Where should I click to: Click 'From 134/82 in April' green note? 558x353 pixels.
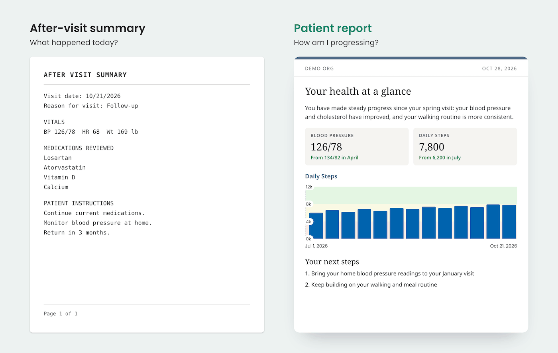click(334, 158)
